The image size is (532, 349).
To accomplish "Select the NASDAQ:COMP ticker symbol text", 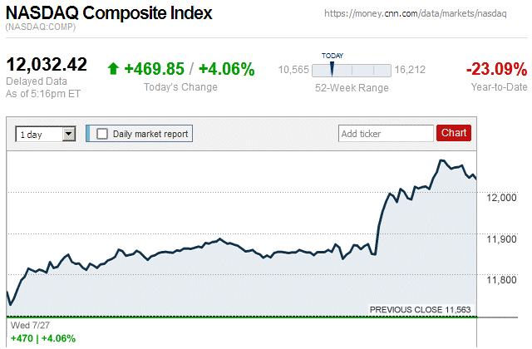I will pos(41,28).
